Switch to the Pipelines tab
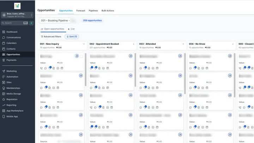254x143 pixels. pyautogui.click(x=93, y=11)
